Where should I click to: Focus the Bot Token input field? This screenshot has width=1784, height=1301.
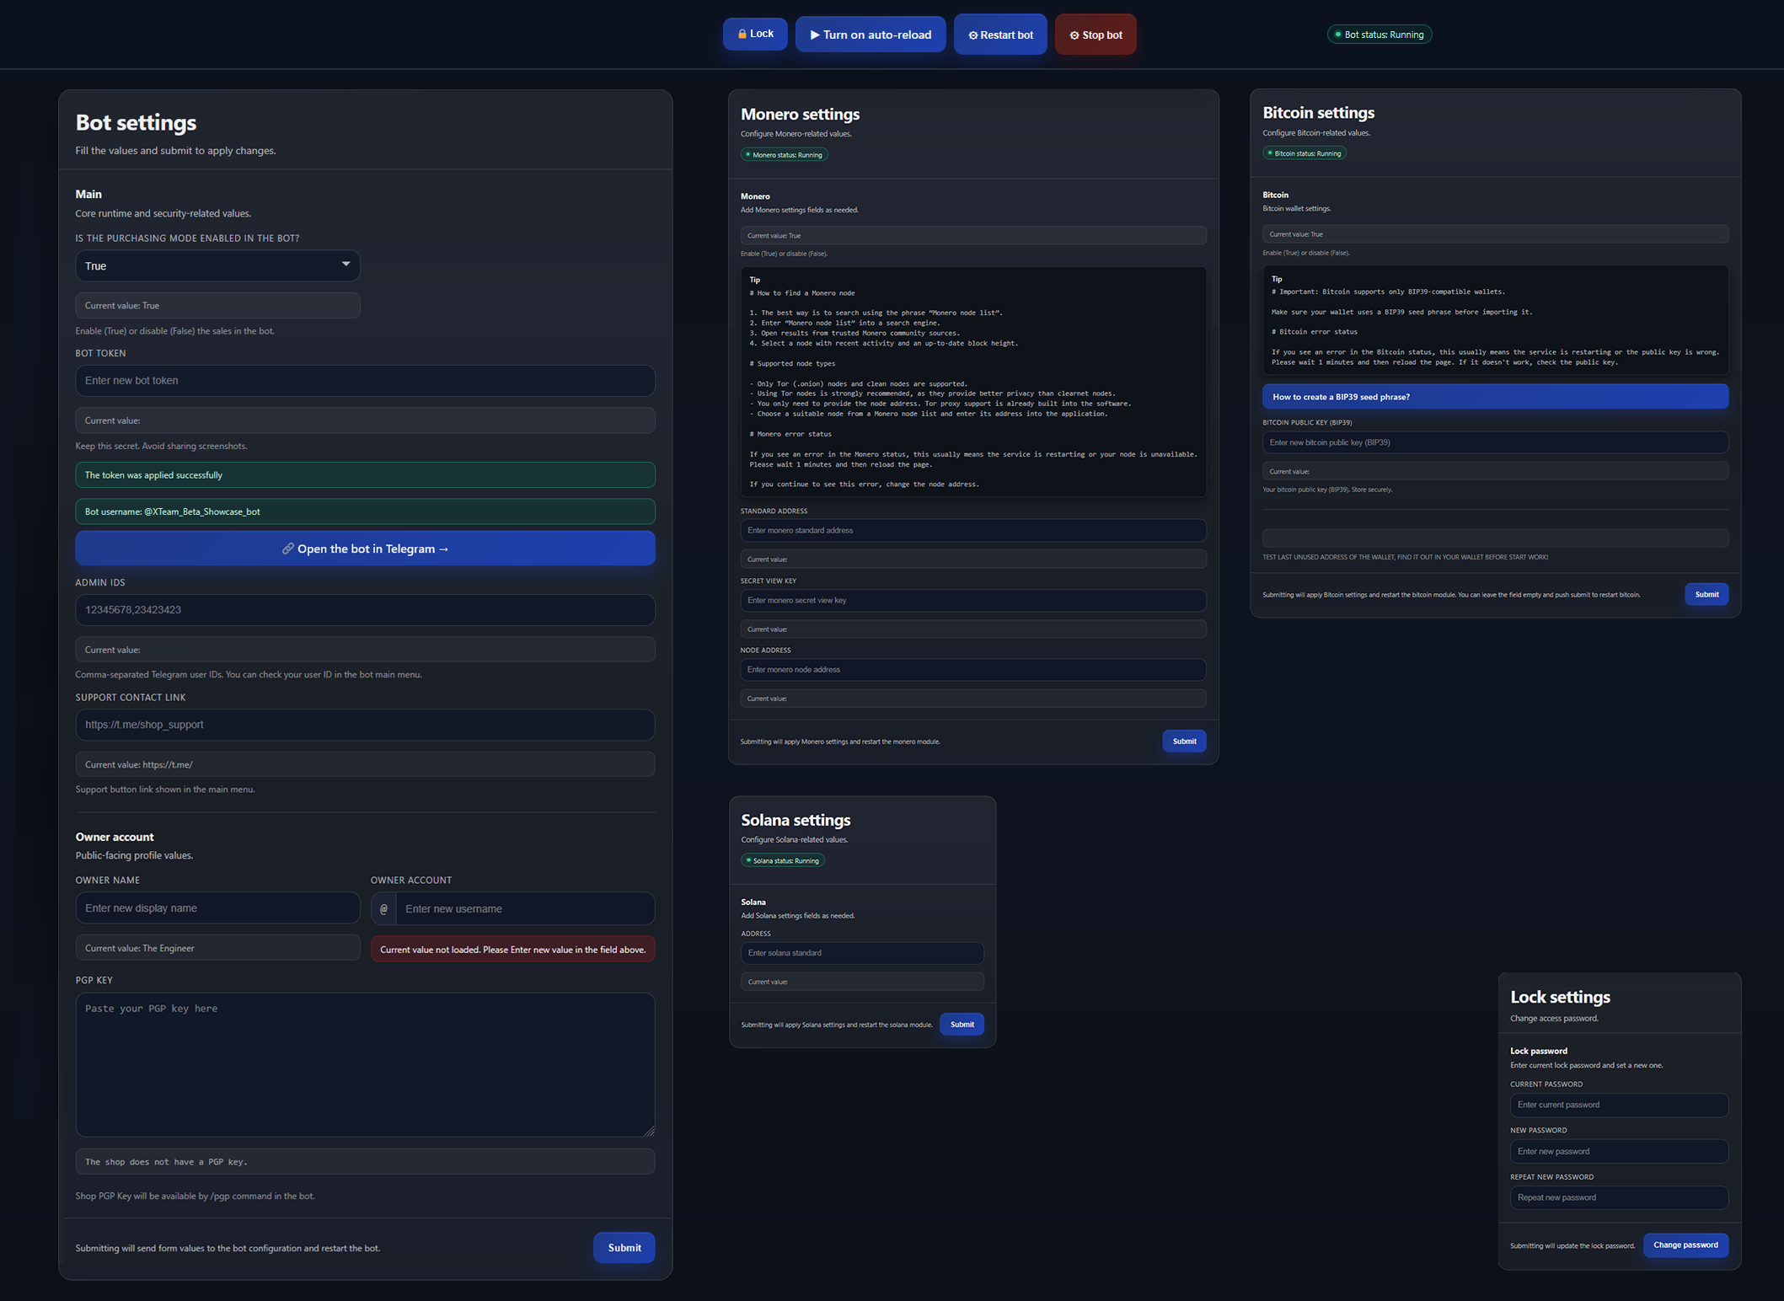[365, 381]
